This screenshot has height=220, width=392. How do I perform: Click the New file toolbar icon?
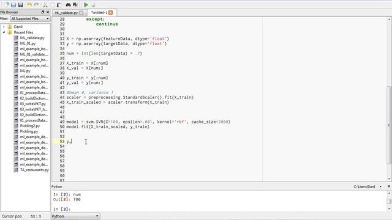[x=6, y=5]
